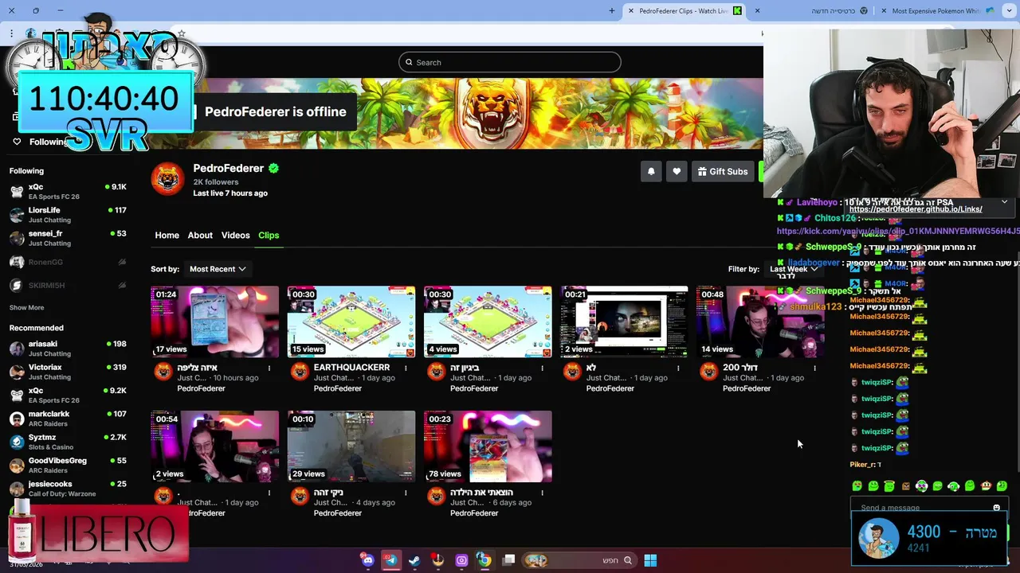Image resolution: width=1020 pixels, height=573 pixels.
Task: Open options menu for EARTHQUACKERR clip
Action: 406,368
